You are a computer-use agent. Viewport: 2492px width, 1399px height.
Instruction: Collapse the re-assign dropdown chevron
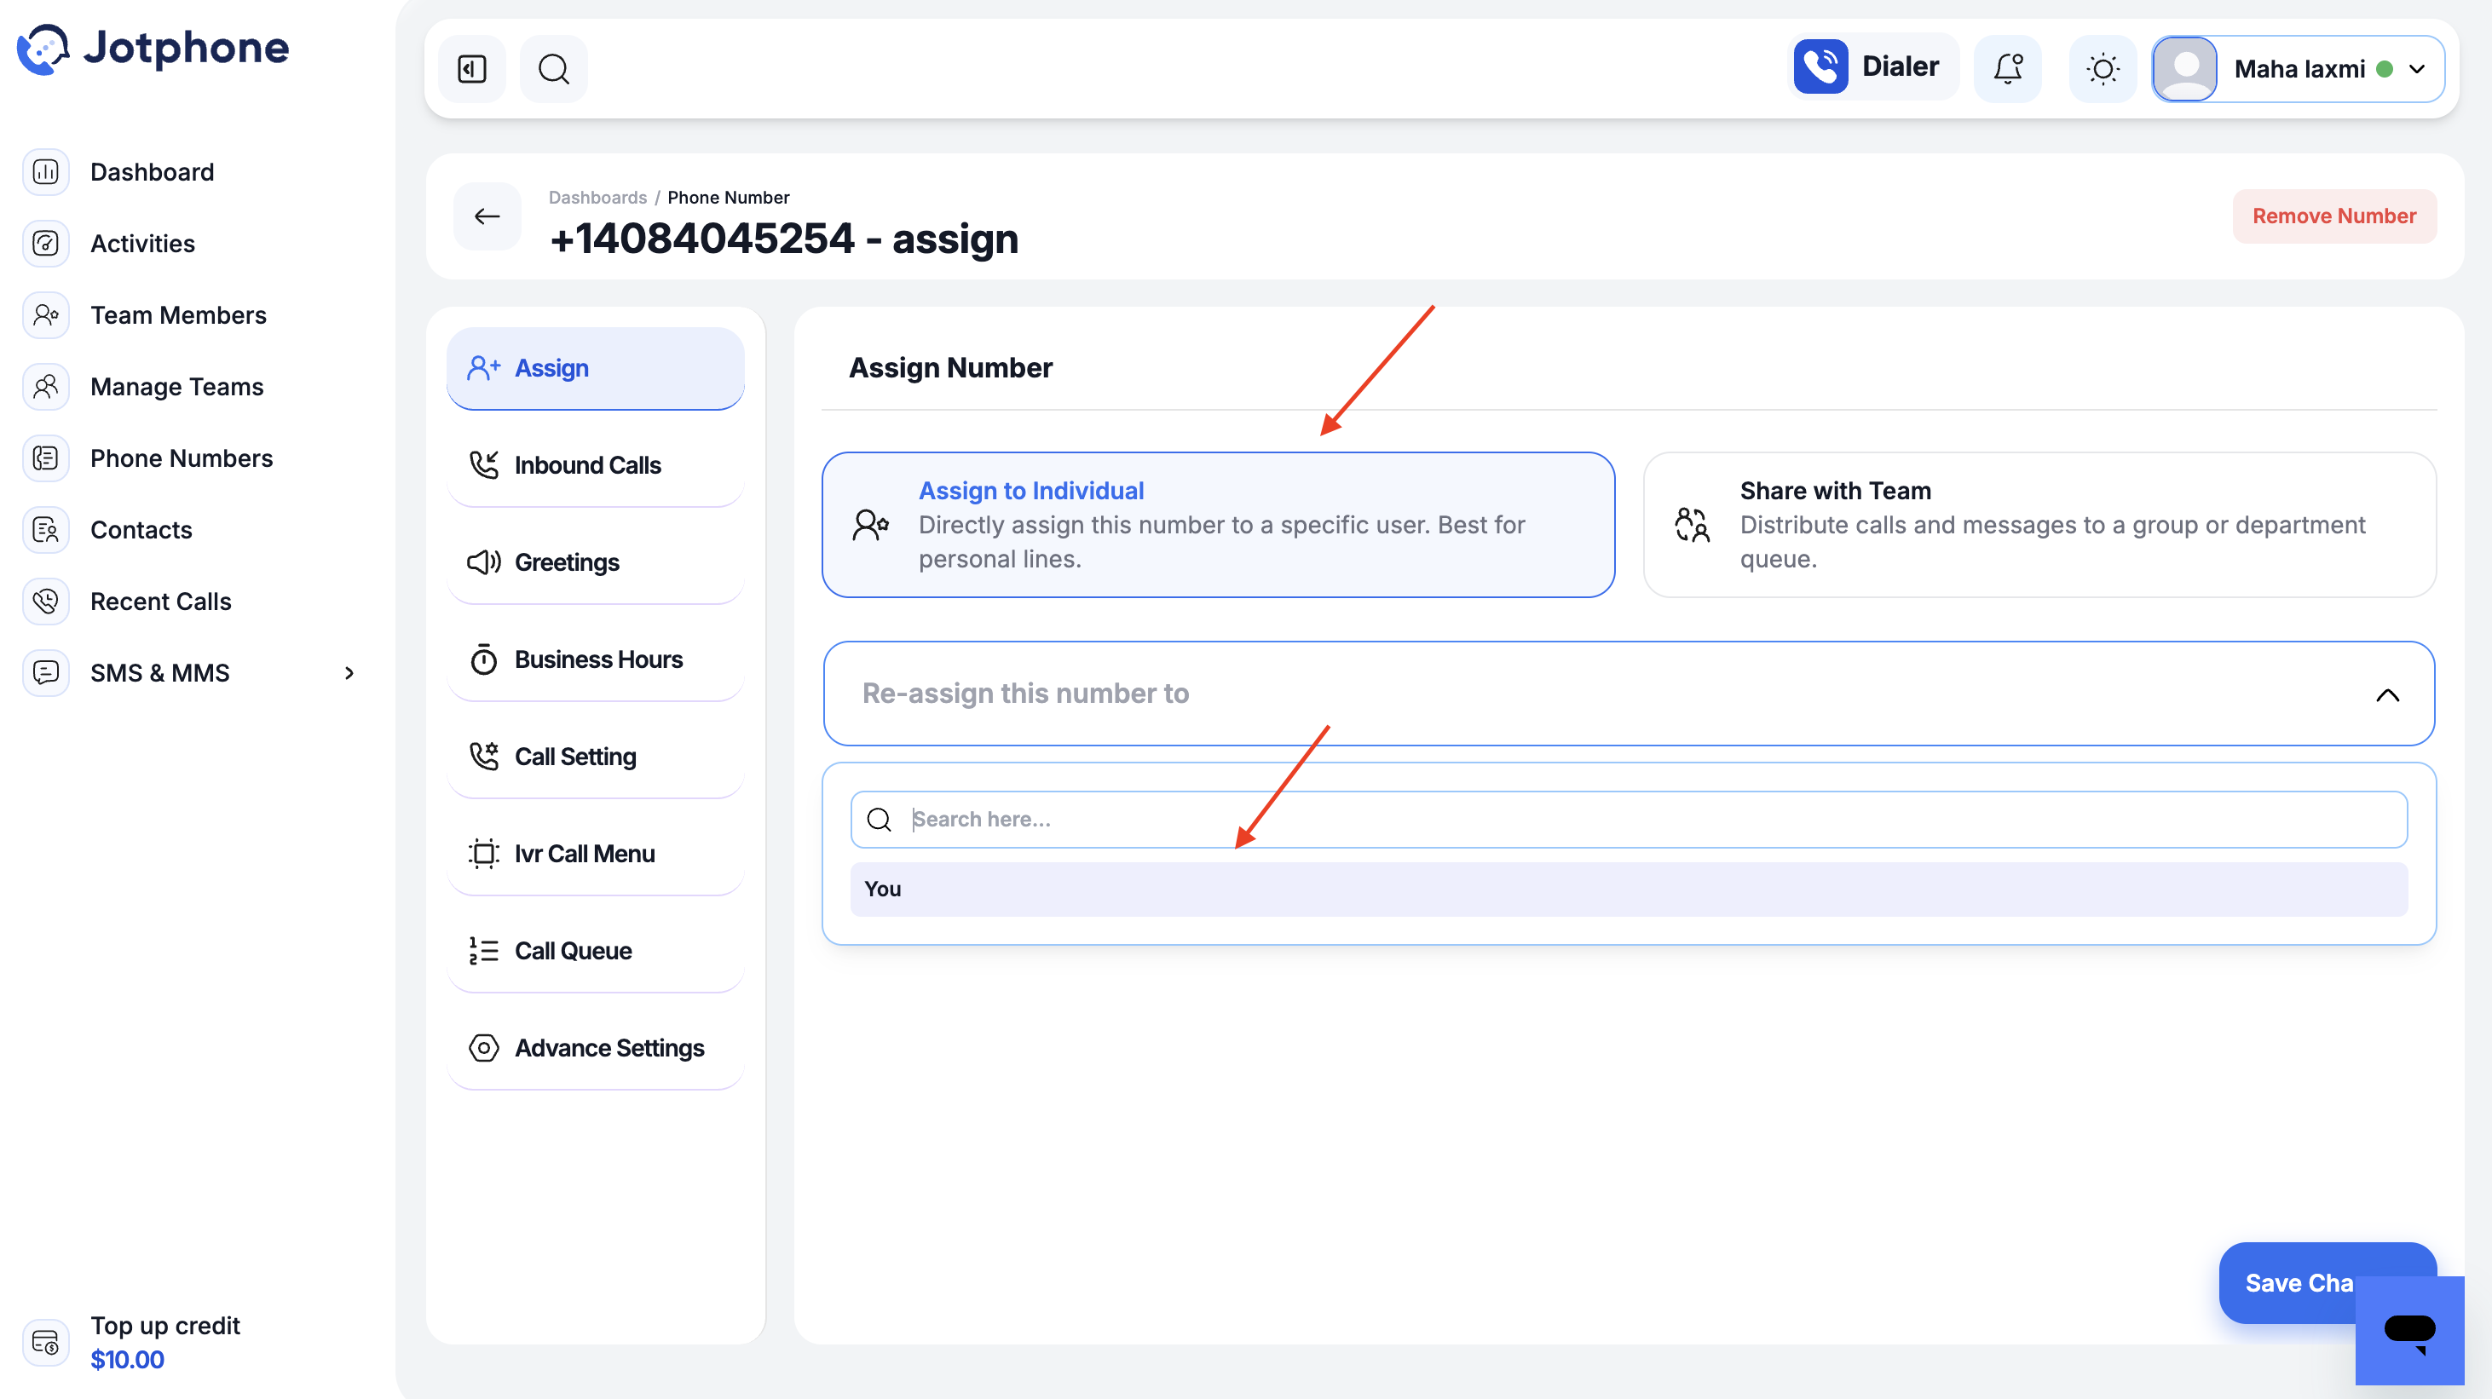pos(2387,695)
